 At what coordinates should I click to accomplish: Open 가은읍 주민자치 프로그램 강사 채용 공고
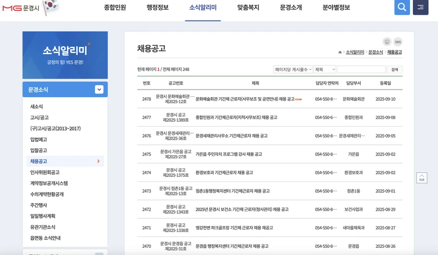229,154
